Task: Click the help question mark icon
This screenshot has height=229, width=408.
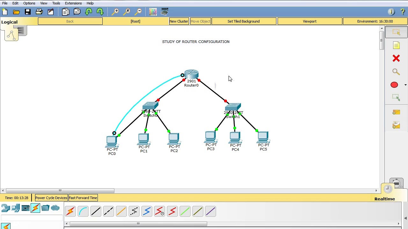Action: tap(403, 12)
